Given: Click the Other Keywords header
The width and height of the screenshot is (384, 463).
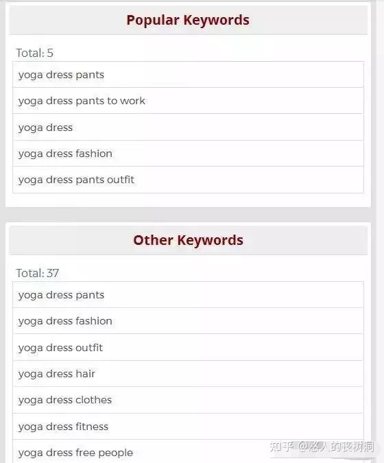Looking at the screenshot, I should 189,240.
